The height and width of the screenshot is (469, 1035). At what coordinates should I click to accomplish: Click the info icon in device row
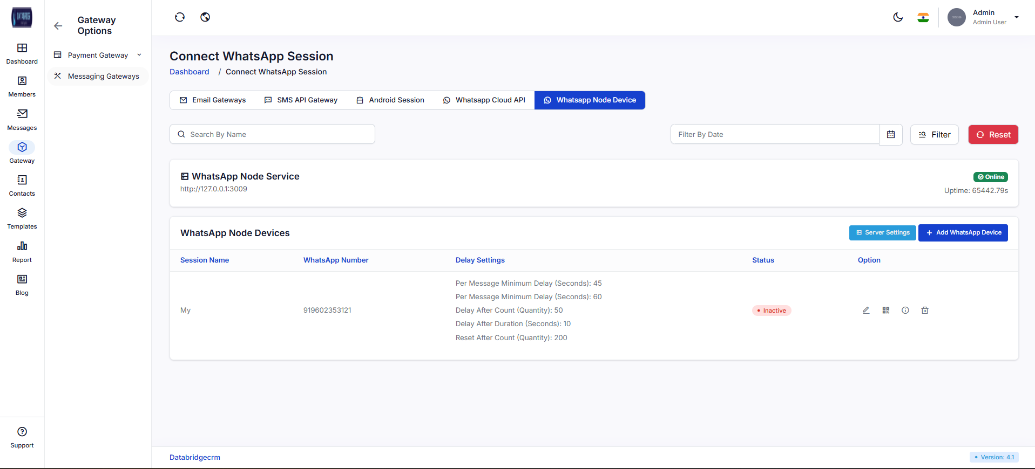point(905,311)
